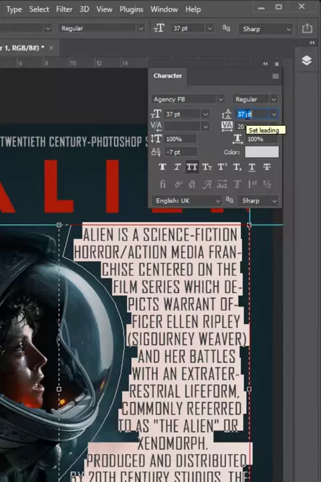This screenshot has height=482, width=321.
Task: Toggle Ordinals 1st button
Action: tap(253, 184)
